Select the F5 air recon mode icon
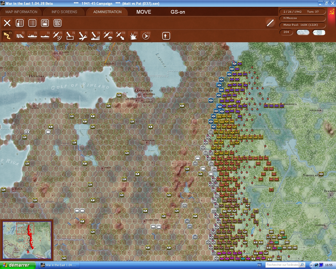The image size is (336, 269). [57, 36]
